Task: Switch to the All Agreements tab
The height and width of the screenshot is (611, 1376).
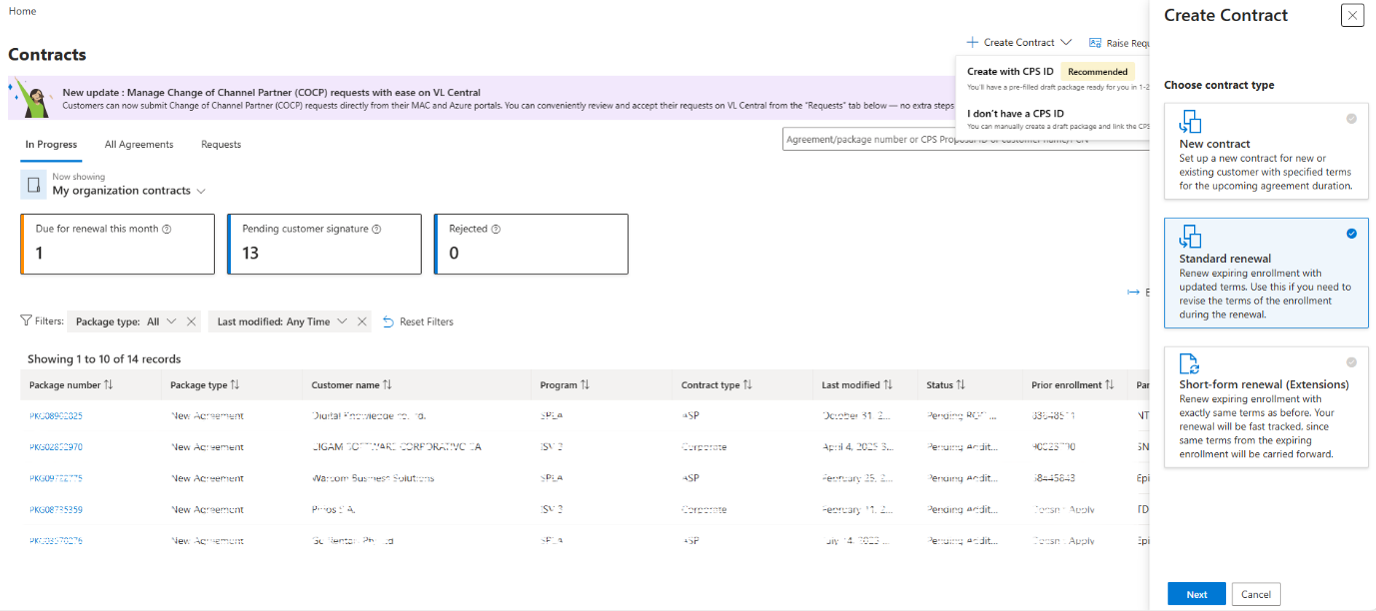Action: click(x=139, y=145)
